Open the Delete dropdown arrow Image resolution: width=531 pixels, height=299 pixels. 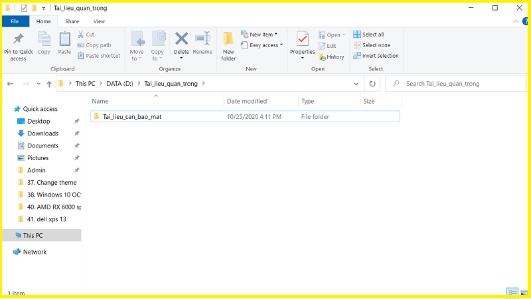(181, 58)
